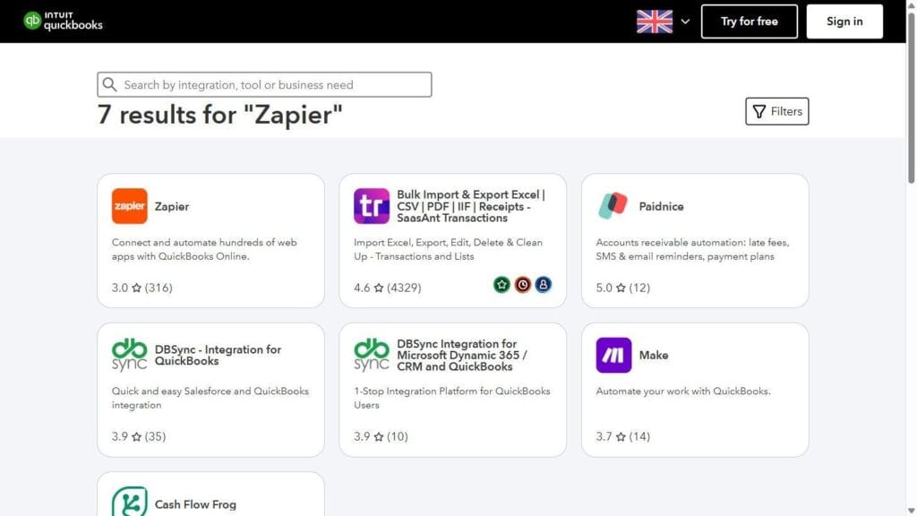Viewport: 917px width, 516px height.
Task: Click the Cash Flow Frog logo
Action: pos(129,502)
